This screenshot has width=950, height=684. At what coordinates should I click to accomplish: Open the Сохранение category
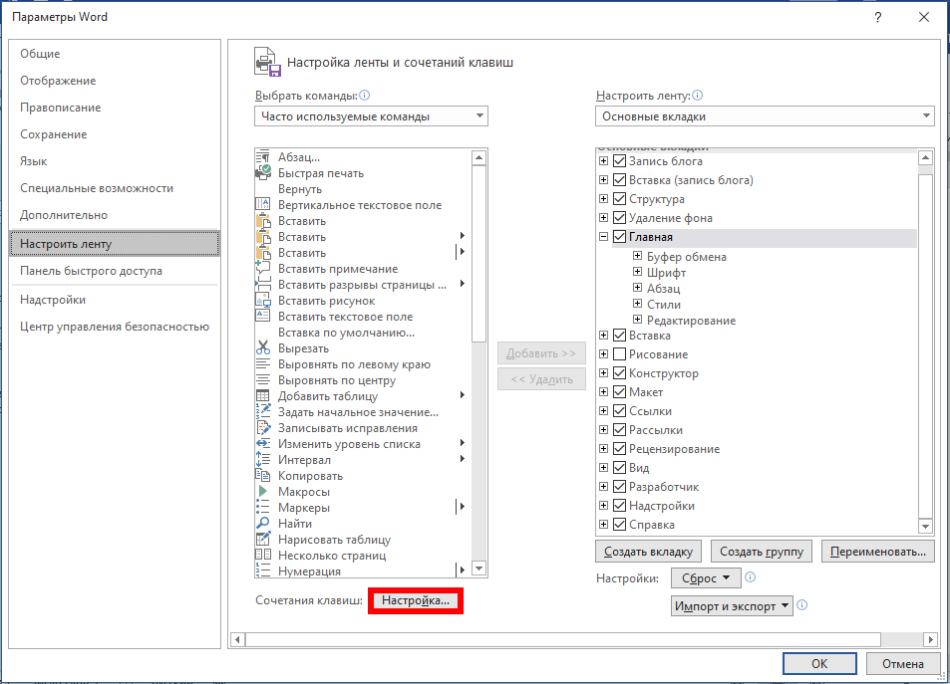point(115,134)
